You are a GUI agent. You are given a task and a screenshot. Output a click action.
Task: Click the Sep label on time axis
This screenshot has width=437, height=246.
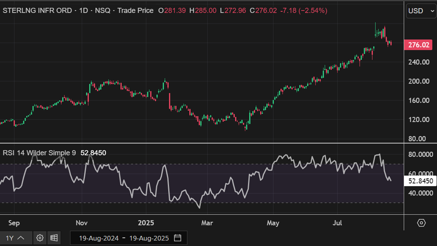(14, 223)
